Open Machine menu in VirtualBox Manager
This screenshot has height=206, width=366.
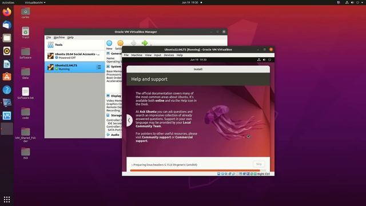[x=59, y=37]
